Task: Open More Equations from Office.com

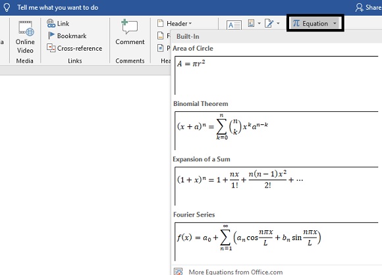Action: click(x=236, y=272)
